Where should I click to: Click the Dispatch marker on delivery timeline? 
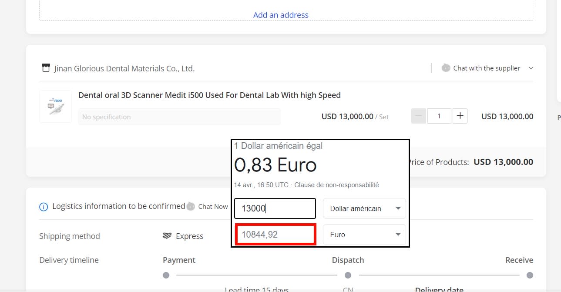pos(348,275)
